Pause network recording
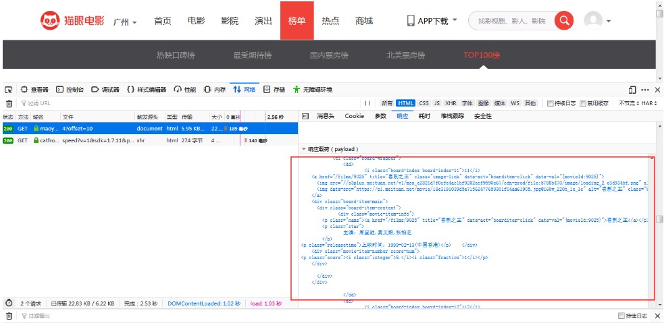 click(367, 103)
